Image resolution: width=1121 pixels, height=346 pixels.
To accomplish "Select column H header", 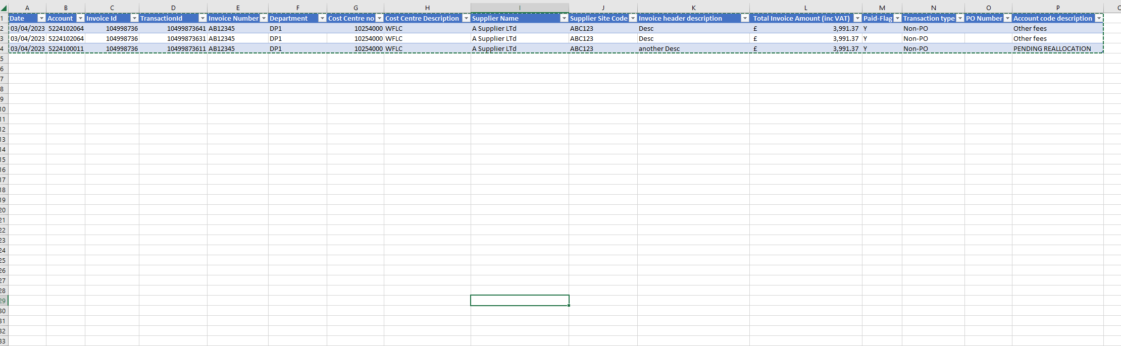I will [x=427, y=8].
